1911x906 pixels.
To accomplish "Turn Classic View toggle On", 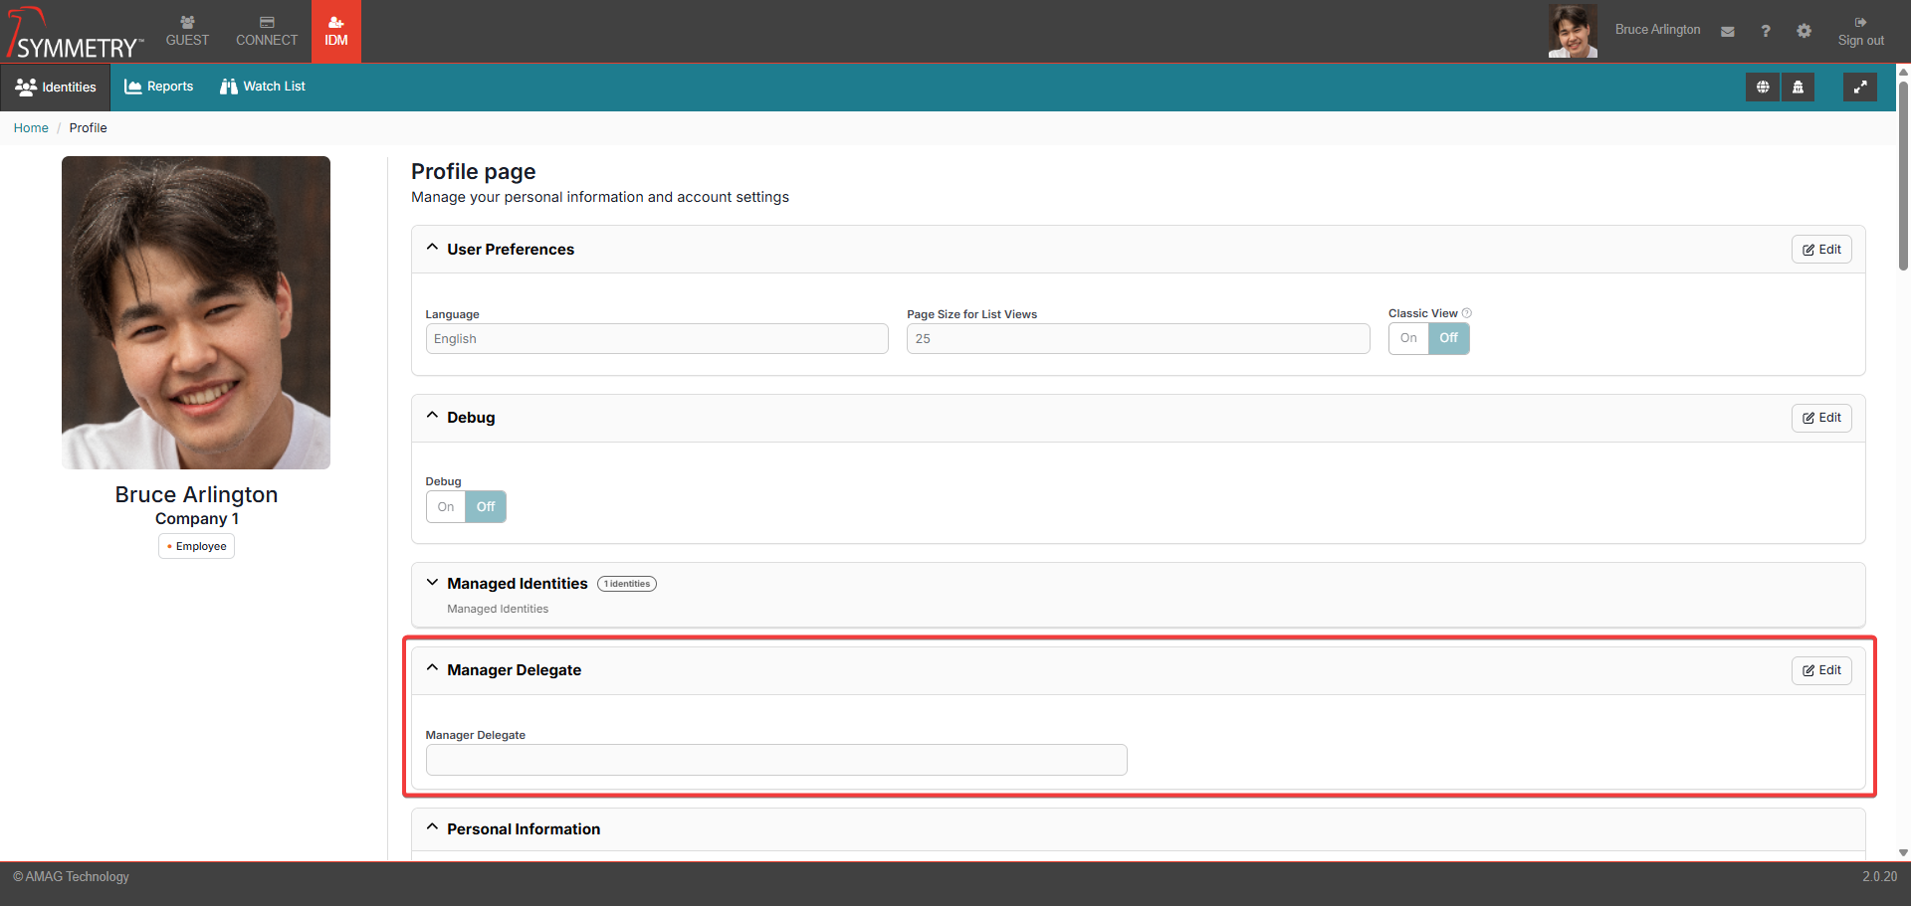I will [x=1408, y=338].
